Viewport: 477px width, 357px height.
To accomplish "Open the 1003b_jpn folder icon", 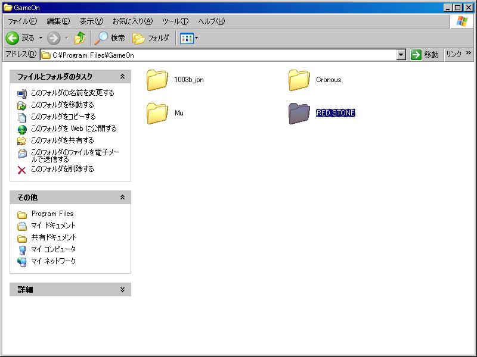I will [157, 80].
